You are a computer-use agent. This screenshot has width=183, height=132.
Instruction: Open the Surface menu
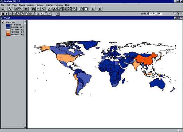(40, 5)
